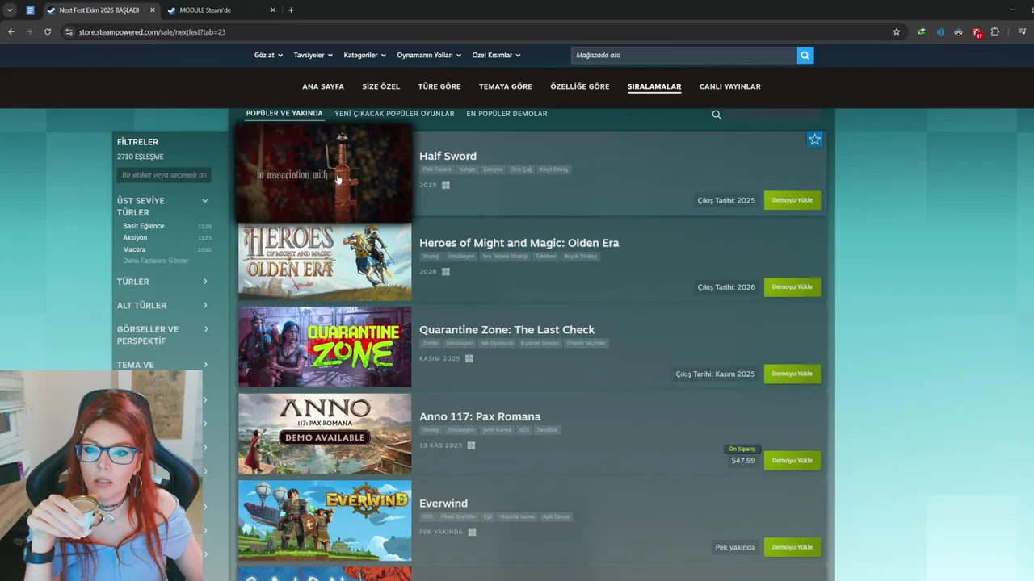
Task: Click Demoyu Yükle for Heroes Olden Era
Action: click(x=792, y=286)
